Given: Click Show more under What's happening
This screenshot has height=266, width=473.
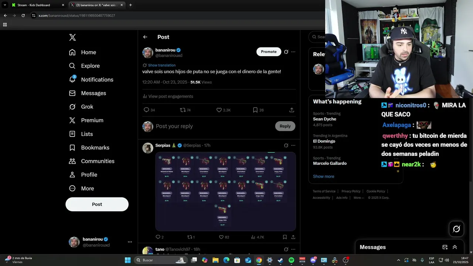Looking at the screenshot, I should [323, 177].
